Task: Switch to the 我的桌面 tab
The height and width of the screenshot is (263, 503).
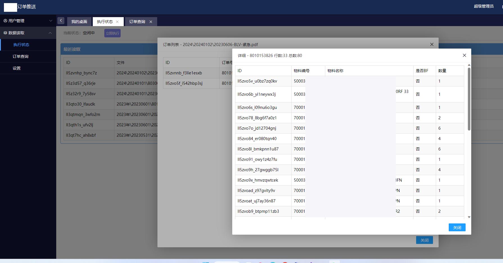Action: 79,22
